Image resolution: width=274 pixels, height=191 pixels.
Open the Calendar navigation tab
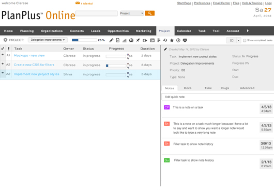(184, 31)
